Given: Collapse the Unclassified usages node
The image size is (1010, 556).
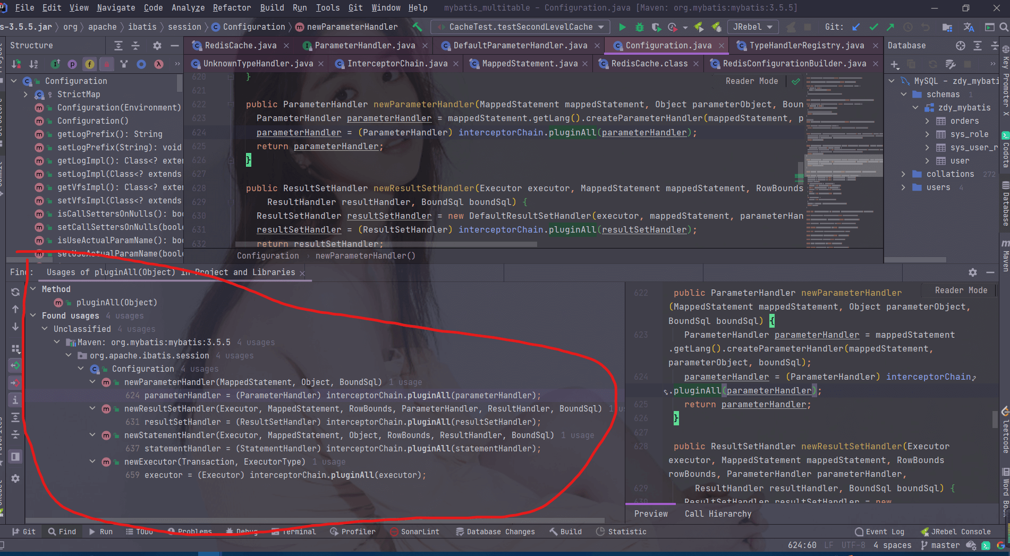Looking at the screenshot, I should pos(45,329).
